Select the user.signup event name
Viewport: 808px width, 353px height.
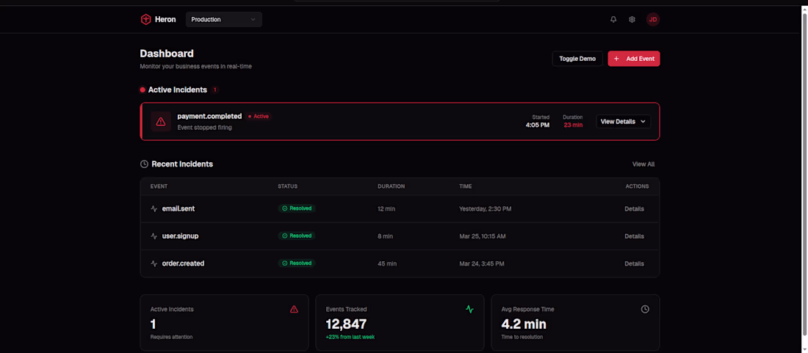click(x=181, y=236)
